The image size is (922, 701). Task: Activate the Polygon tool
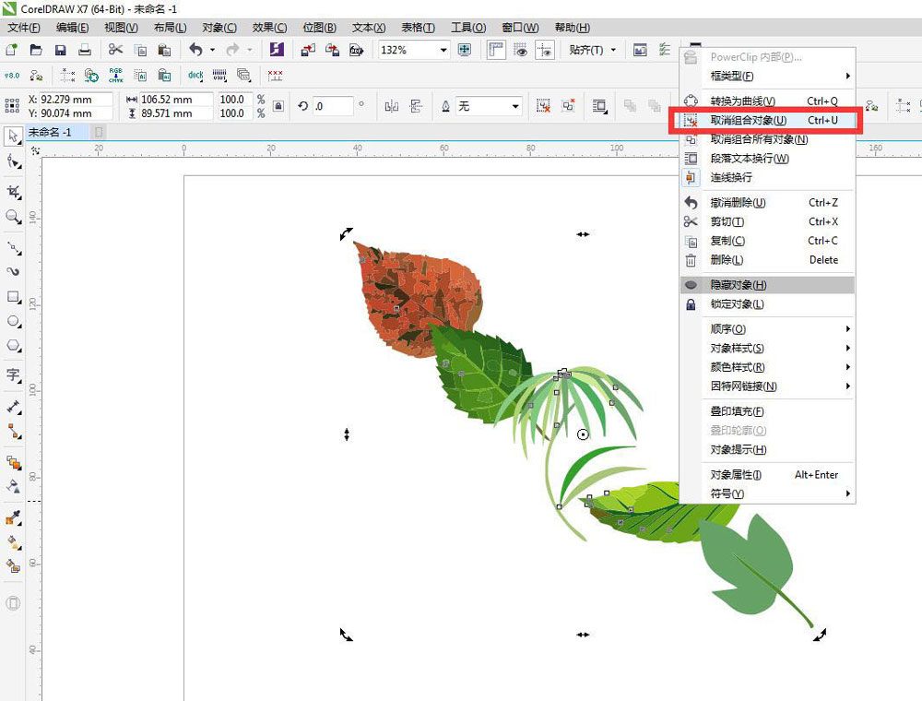[13, 346]
